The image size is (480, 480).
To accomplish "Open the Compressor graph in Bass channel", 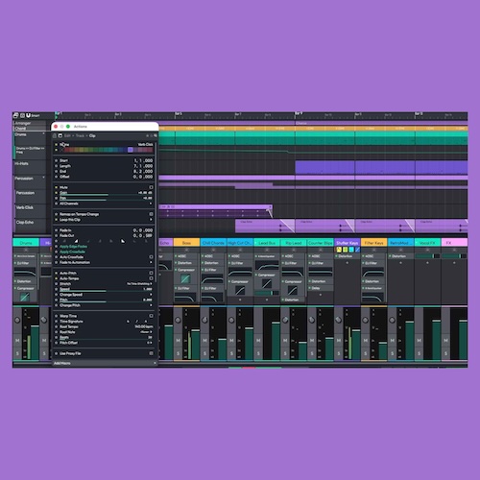I will pyautogui.click(x=185, y=278).
